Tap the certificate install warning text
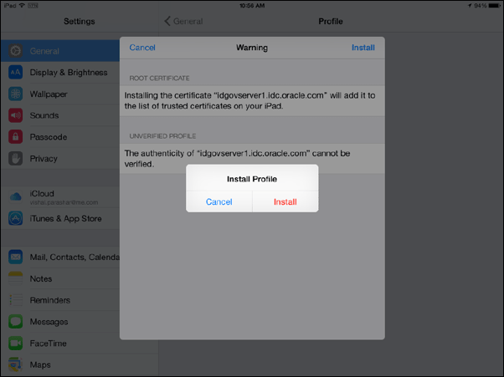504x377 pixels. [249, 100]
